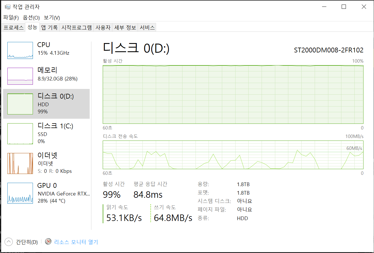This screenshot has height=253, width=374.
Task: Click the 용량 1.8TB value
Action: [243, 184]
